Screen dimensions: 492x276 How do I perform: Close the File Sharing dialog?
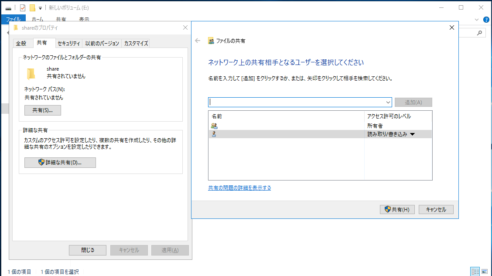click(452, 27)
